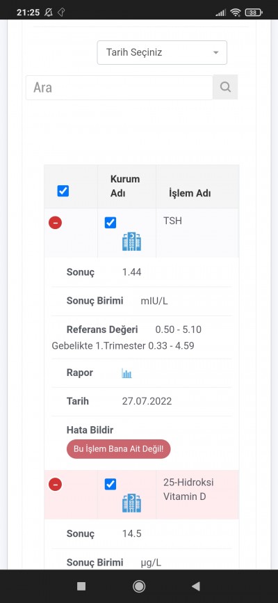Tap the Android recent apps square
Screen dimensions: 278x603
[81, 586]
